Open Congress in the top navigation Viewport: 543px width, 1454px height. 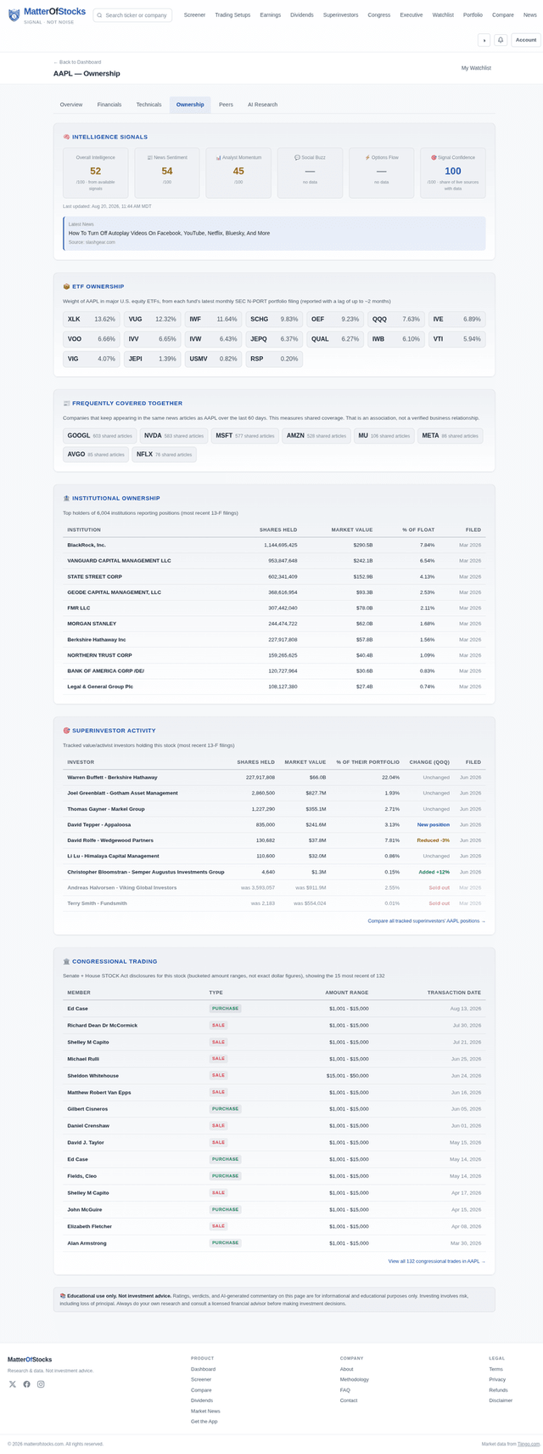coord(379,14)
